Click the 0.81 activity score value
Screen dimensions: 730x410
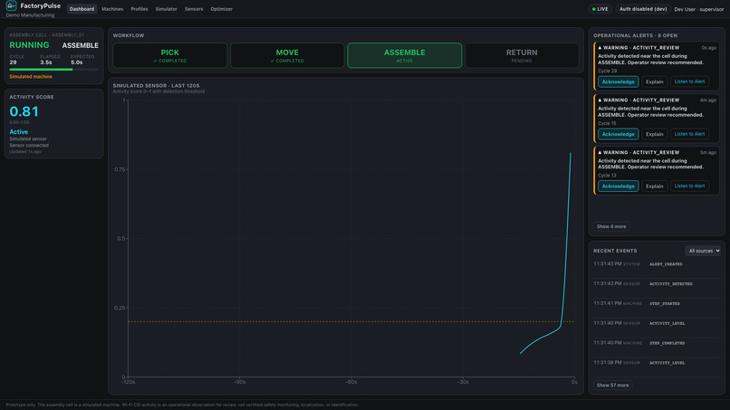pyautogui.click(x=24, y=111)
